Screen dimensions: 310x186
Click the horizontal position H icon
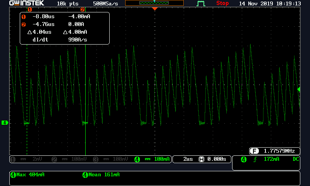coord(201,159)
